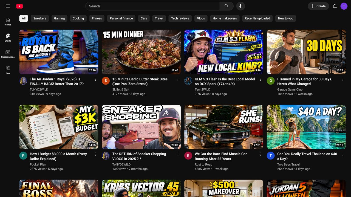Open video title 'We Got the Barn-Find Muscle Car'

[221, 156]
